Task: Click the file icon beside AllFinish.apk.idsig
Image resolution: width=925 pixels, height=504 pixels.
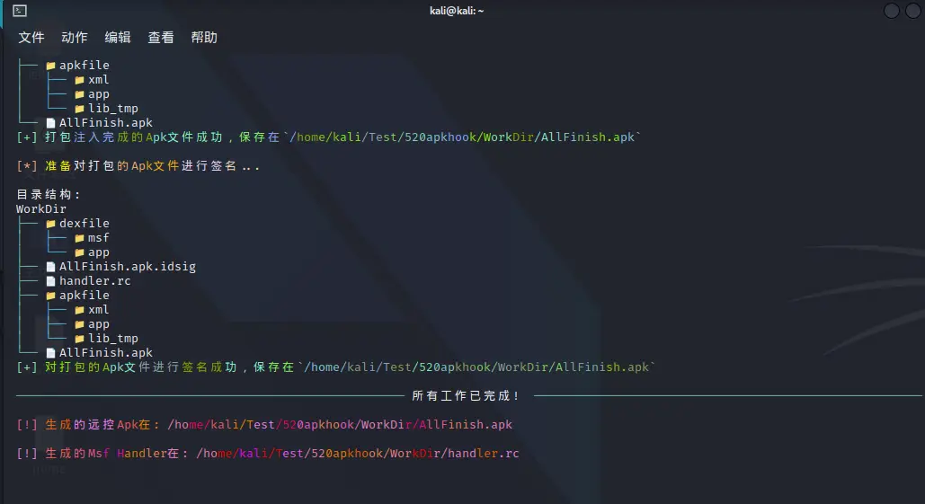Action: tap(50, 267)
